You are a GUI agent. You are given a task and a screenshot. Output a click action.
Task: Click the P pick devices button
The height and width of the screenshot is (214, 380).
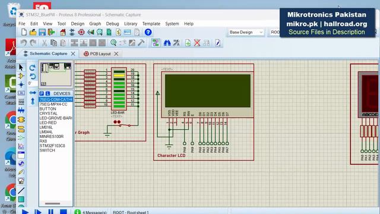coord(42,93)
